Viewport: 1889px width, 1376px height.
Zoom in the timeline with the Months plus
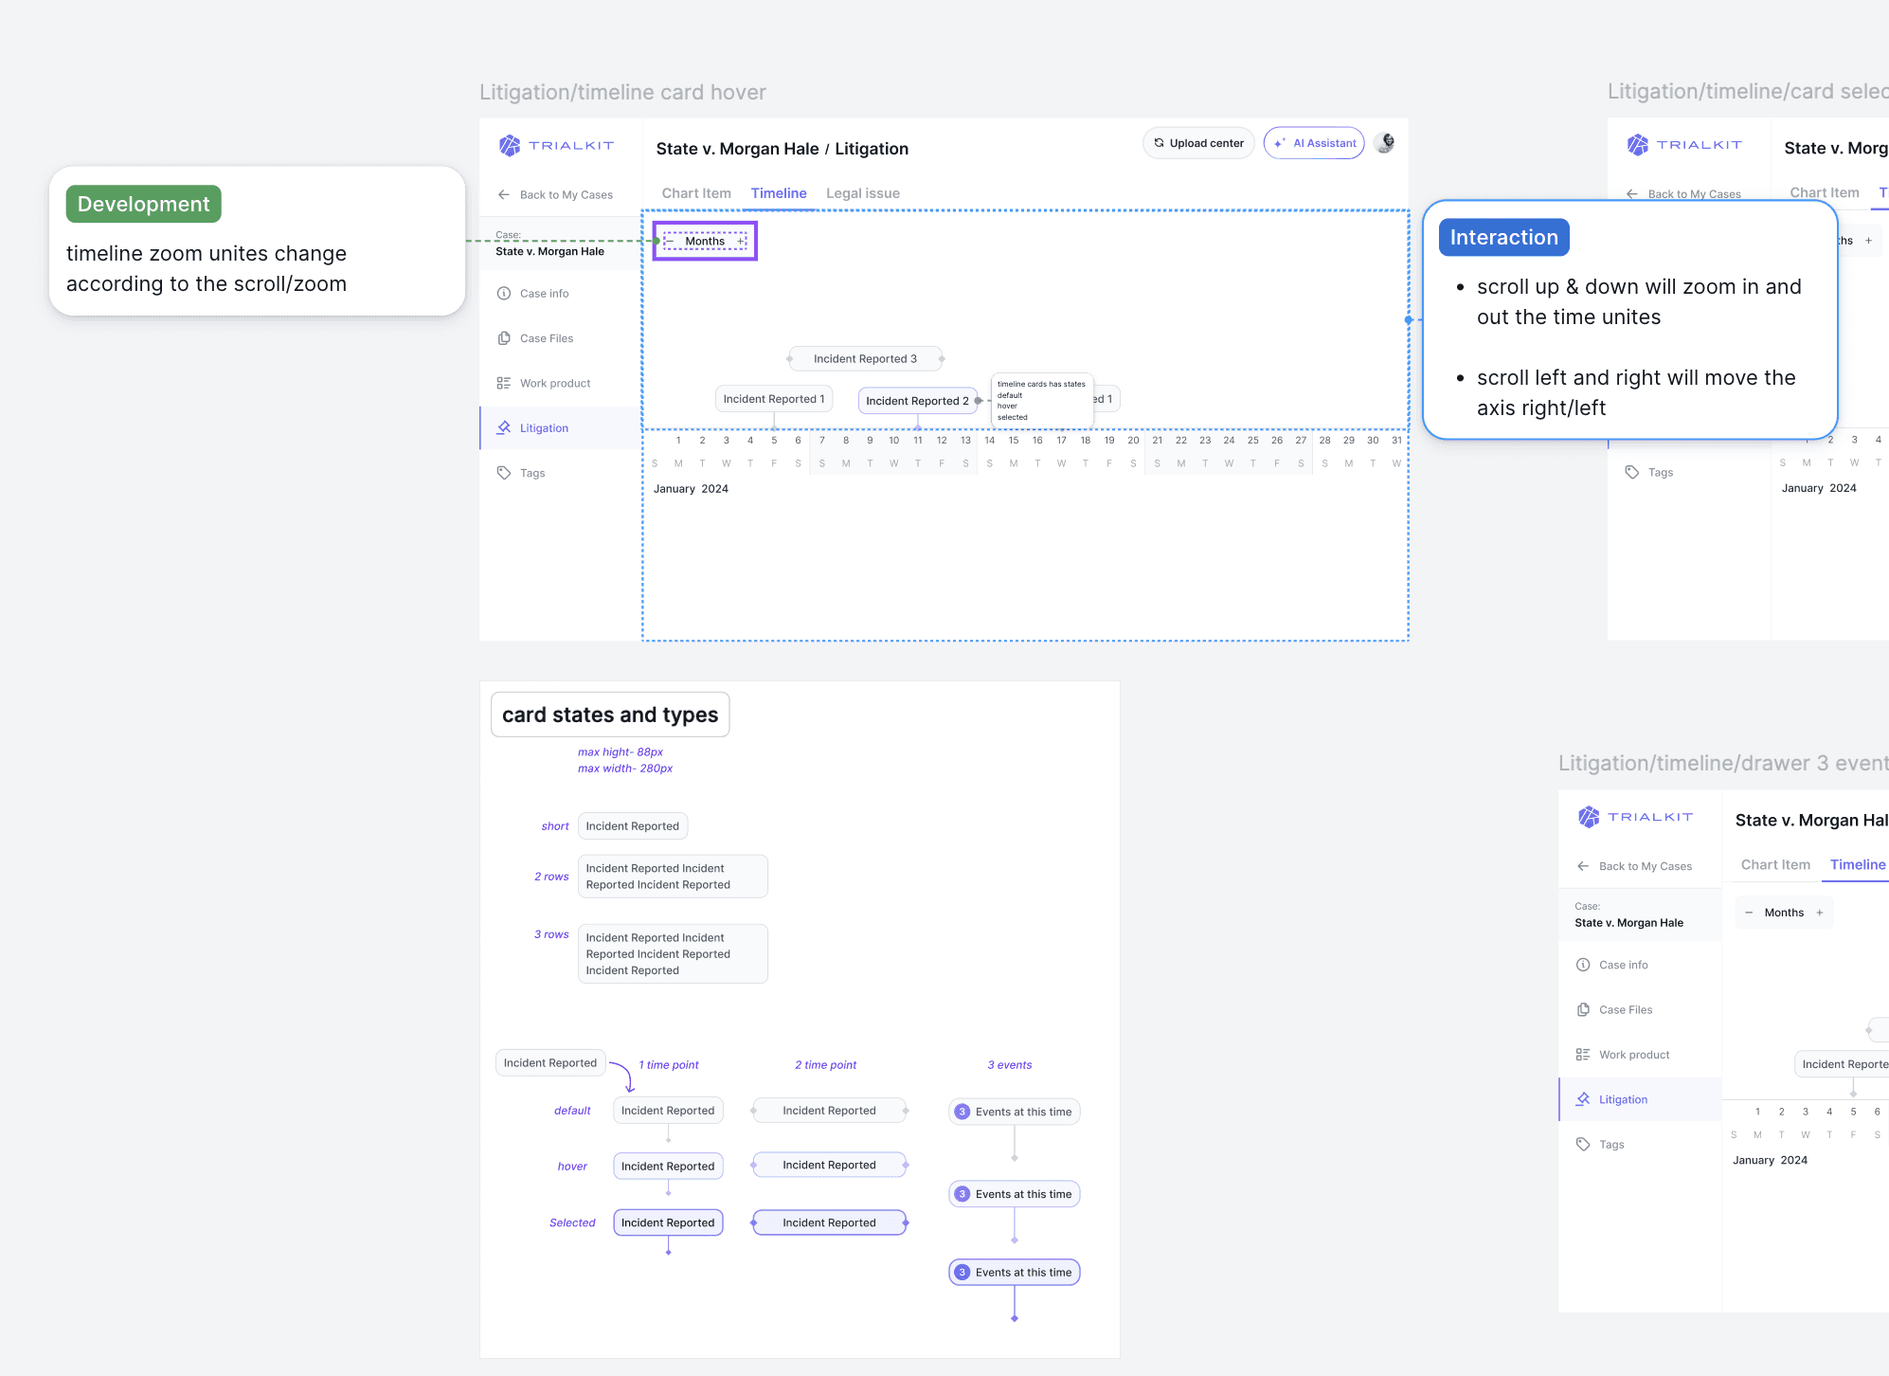click(741, 241)
